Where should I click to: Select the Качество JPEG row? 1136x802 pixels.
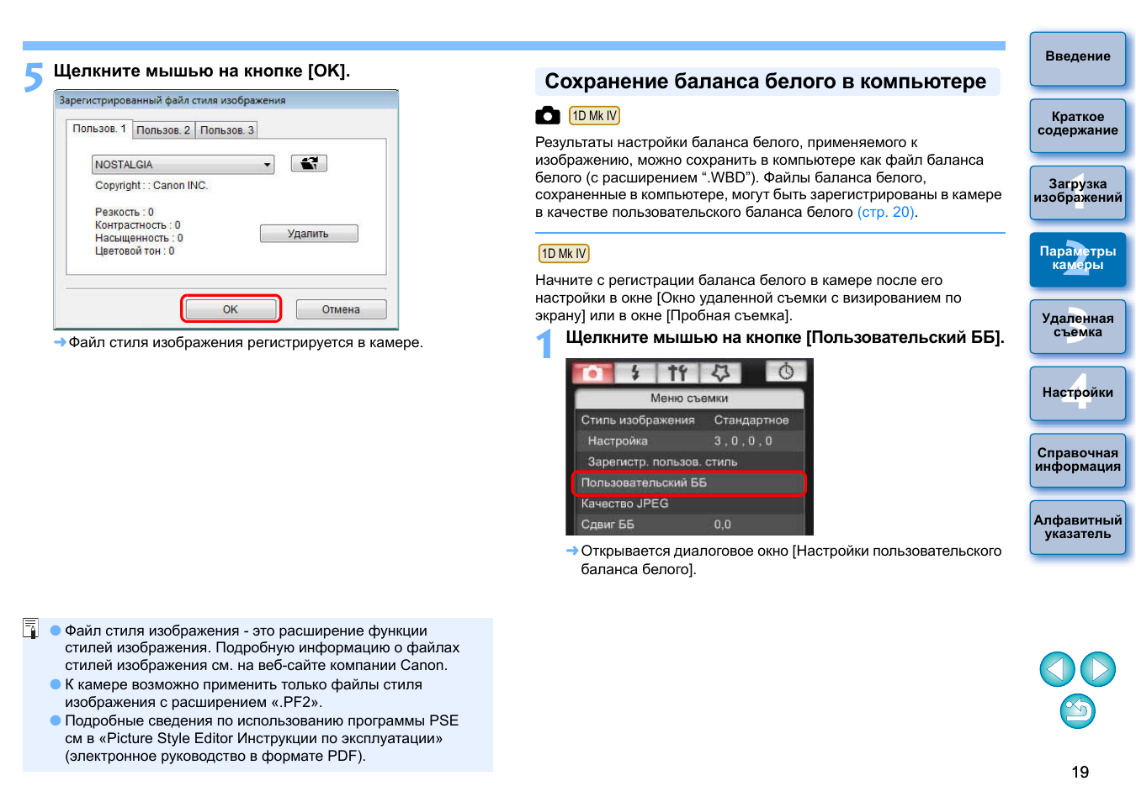pyautogui.click(x=689, y=504)
